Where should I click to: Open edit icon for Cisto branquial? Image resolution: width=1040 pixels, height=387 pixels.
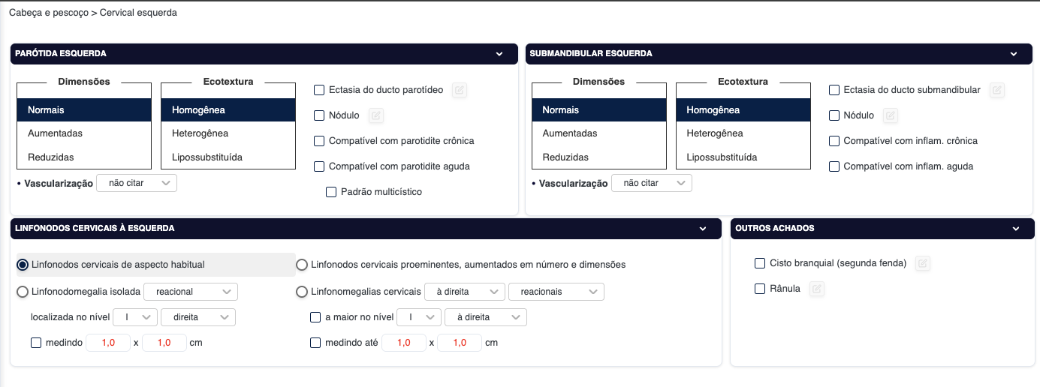click(923, 263)
